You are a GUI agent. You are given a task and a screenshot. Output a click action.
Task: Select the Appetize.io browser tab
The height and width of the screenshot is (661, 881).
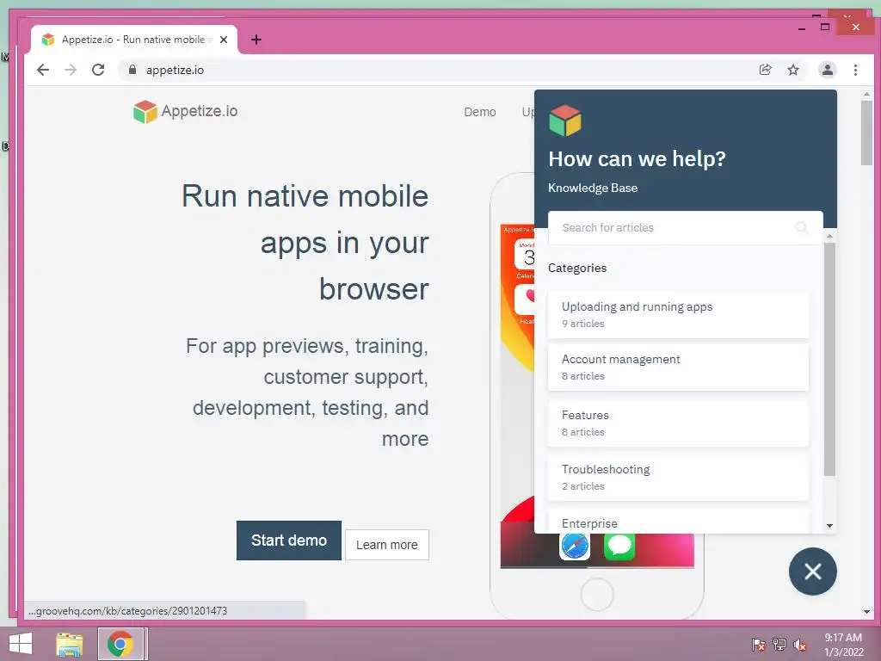[x=133, y=40]
